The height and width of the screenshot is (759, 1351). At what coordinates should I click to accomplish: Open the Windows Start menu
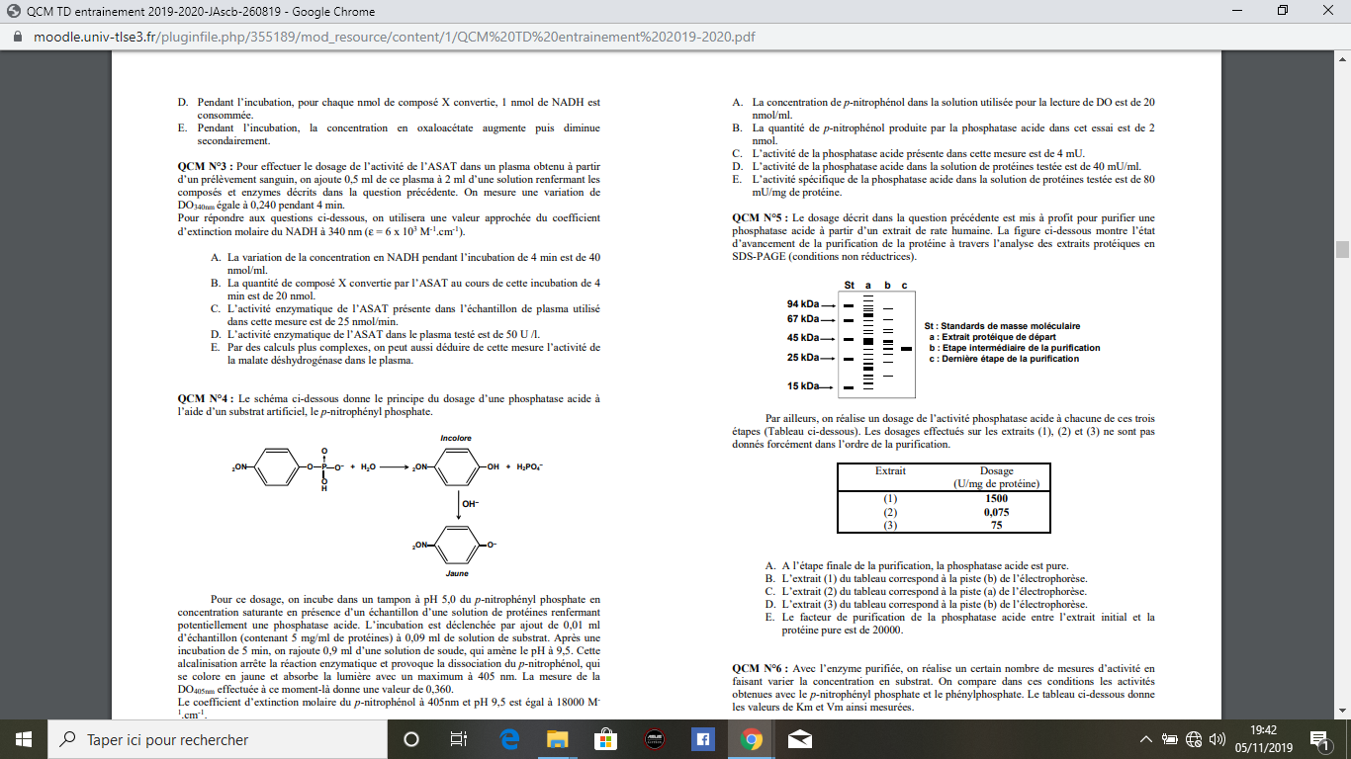click(x=23, y=739)
